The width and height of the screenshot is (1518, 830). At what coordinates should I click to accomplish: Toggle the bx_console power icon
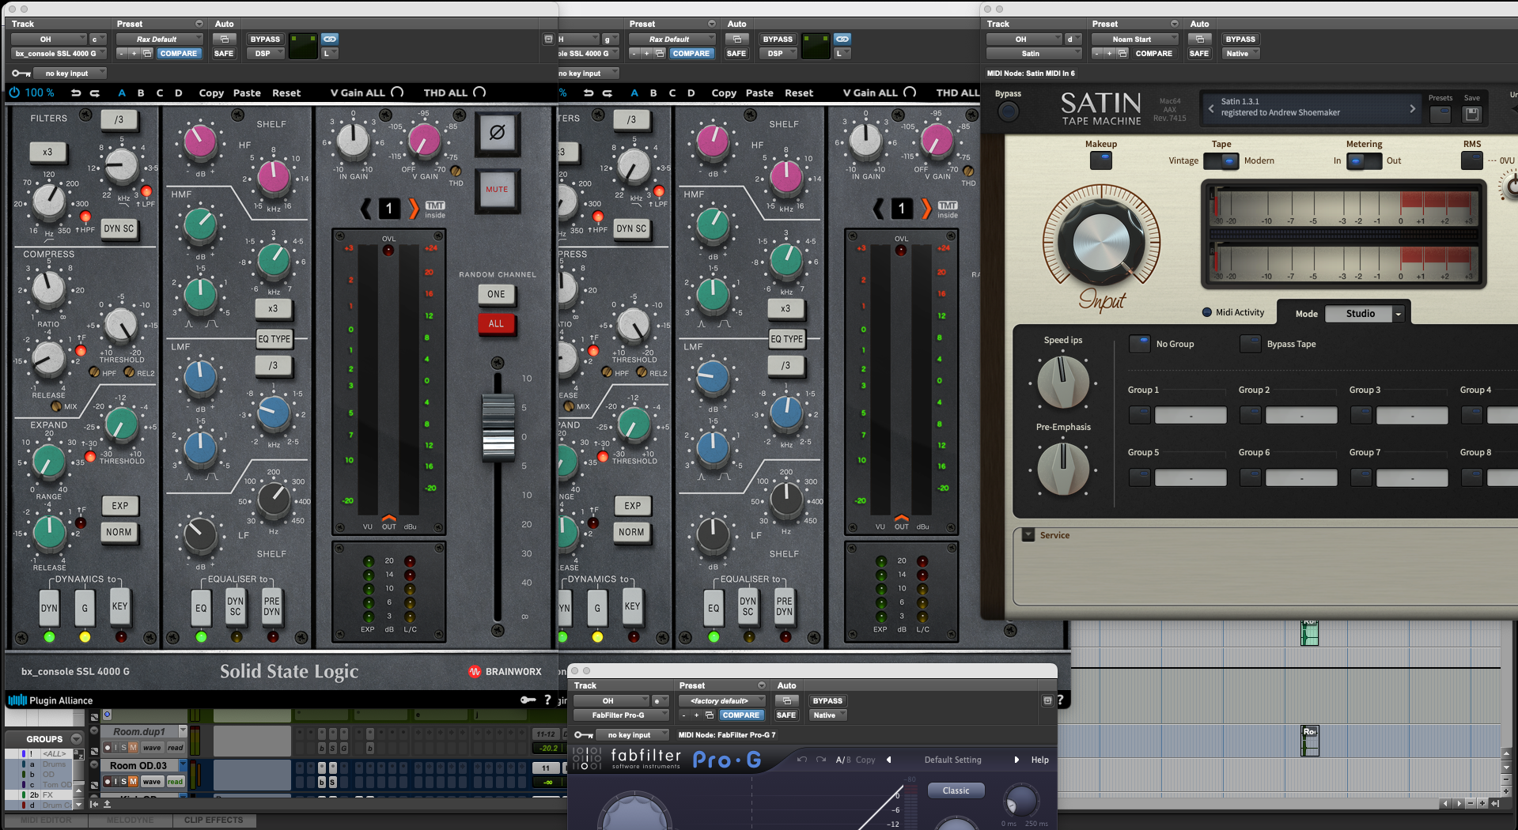point(14,92)
